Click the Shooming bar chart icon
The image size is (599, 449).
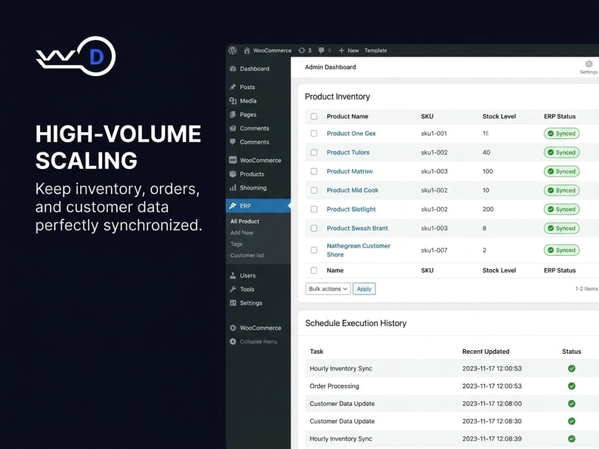(x=233, y=188)
